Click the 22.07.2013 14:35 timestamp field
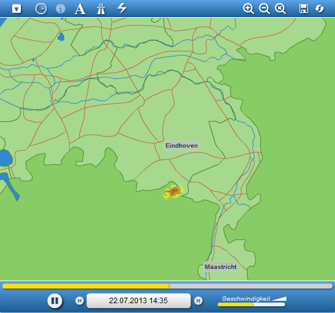This screenshot has width=335, height=313. click(138, 301)
